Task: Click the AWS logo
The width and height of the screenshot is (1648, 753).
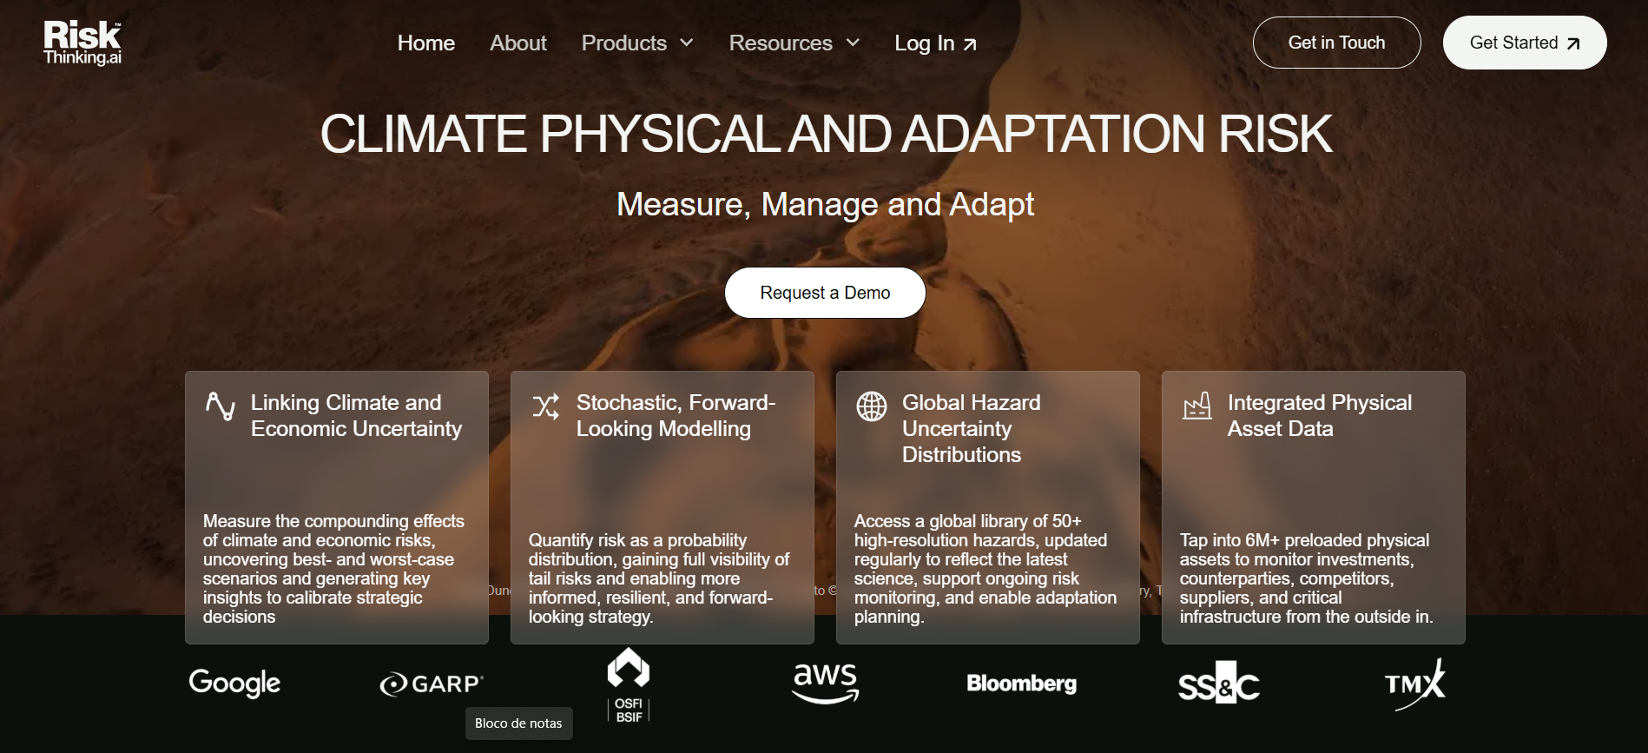Action: (x=826, y=683)
